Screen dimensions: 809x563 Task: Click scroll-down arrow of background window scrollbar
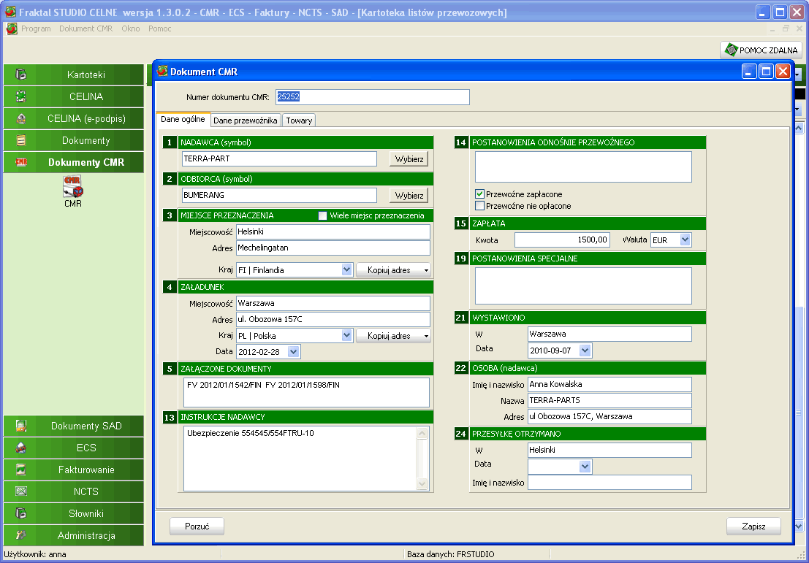click(799, 526)
